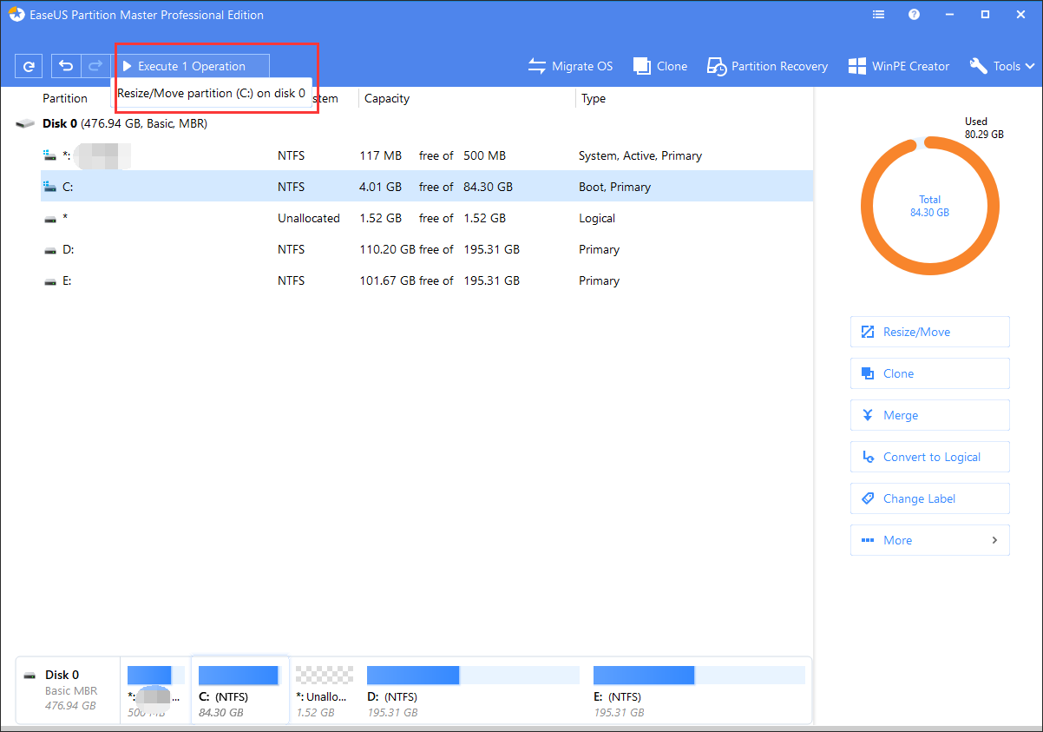This screenshot has height=732, width=1043.
Task: Expand the More actions menu
Action: 929,540
